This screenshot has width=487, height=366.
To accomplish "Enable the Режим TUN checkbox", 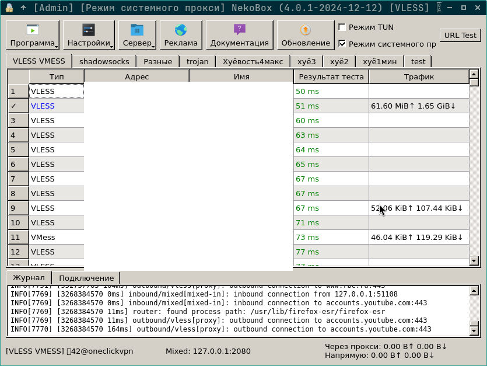I will (x=342, y=27).
